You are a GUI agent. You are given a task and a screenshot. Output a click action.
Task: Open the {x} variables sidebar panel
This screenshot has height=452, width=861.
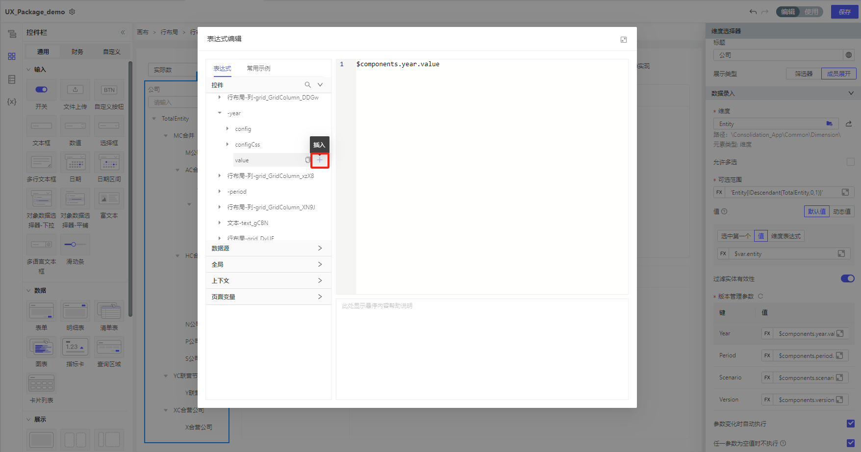[12, 102]
